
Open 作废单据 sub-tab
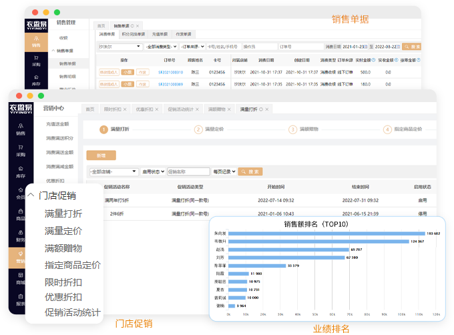pyautogui.click(x=184, y=34)
